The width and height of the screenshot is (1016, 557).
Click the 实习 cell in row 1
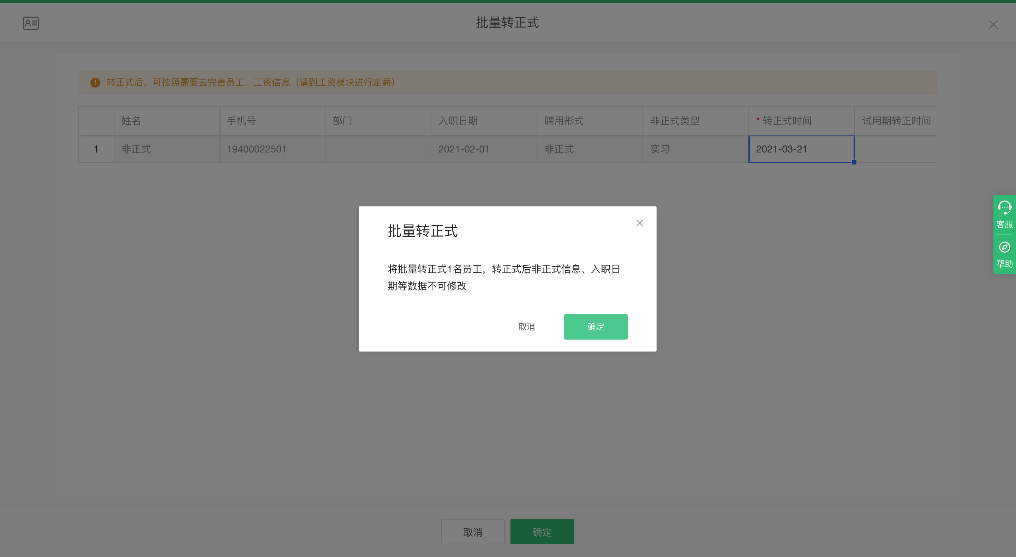pyautogui.click(x=696, y=149)
